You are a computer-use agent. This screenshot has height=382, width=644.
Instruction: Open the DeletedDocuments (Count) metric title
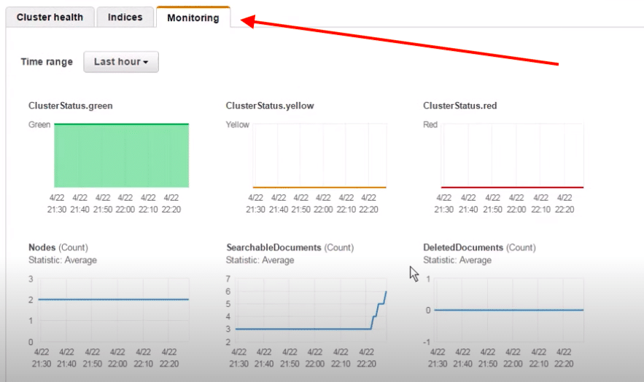tap(479, 247)
